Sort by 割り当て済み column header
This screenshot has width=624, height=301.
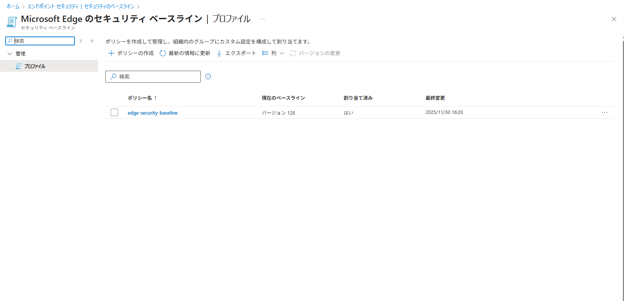[x=358, y=98]
